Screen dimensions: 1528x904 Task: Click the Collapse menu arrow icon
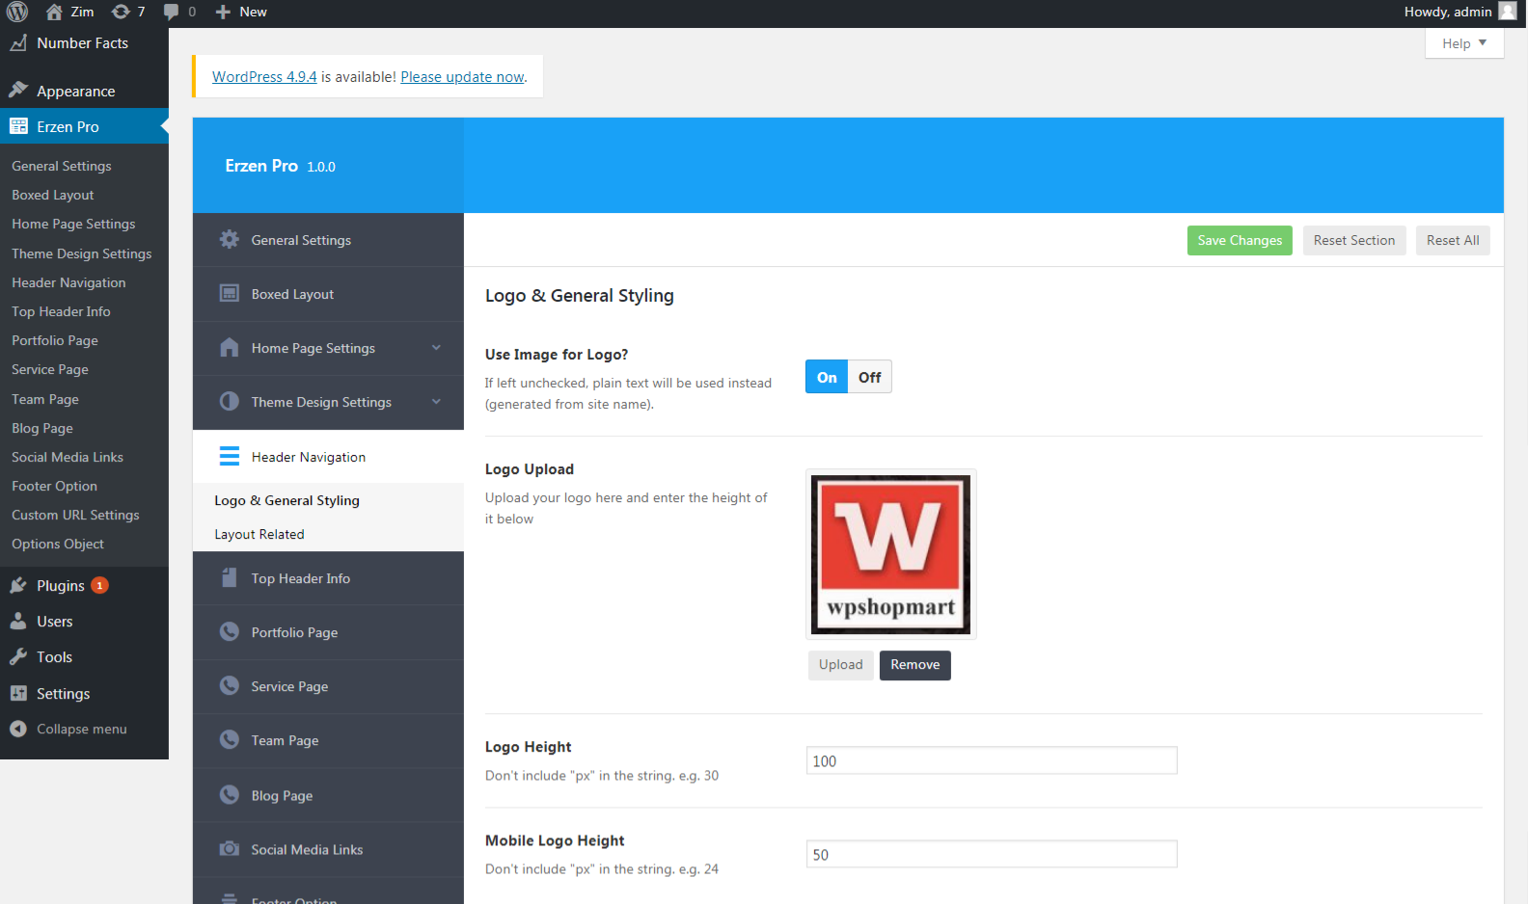(18, 729)
